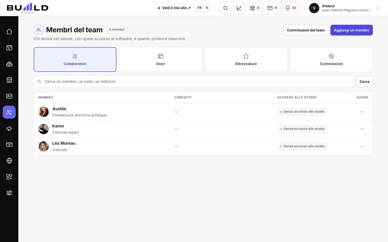Open actions menu for Karim

click(x=362, y=129)
